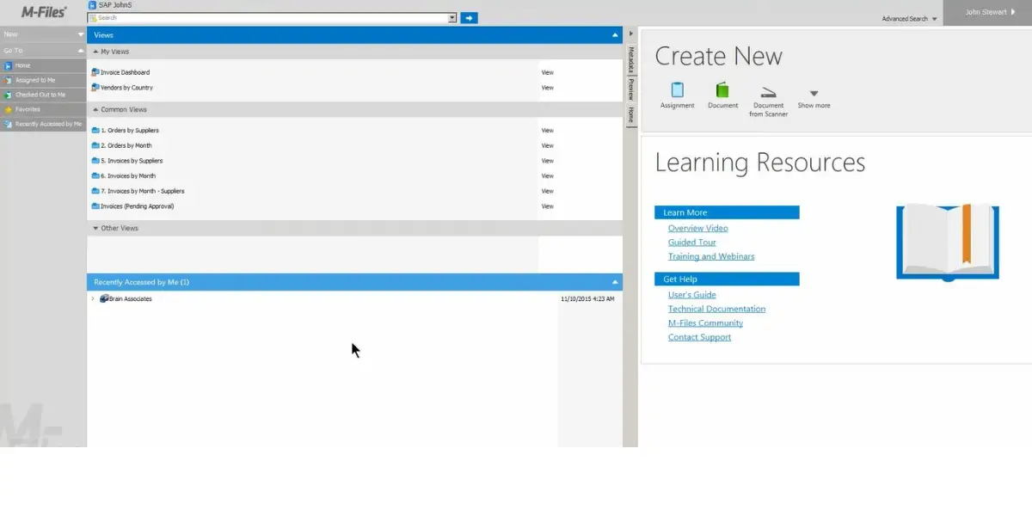Viewport: 1032px width, 516px height.
Task: Click the Invoices (Pending Approval) folder icon
Action: coord(95,206)
